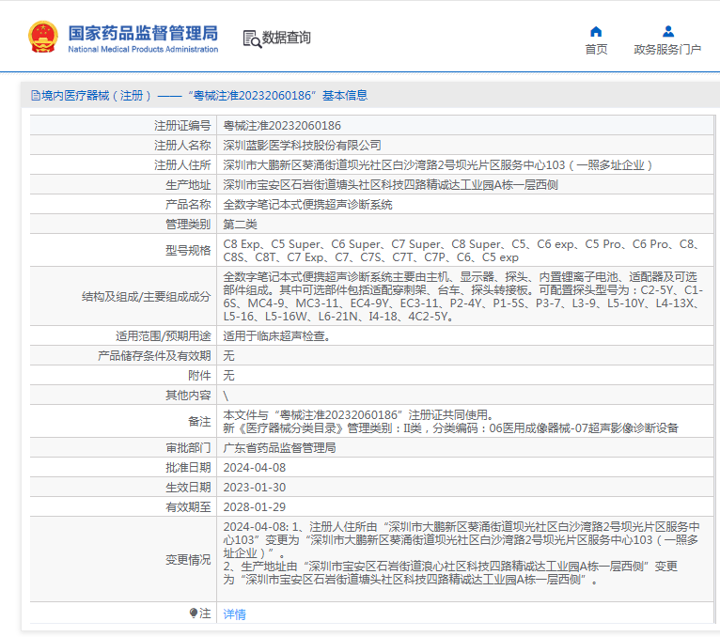Click the 附件 row label
This screenshot has height=637, width=720.
tap(200, 376)
